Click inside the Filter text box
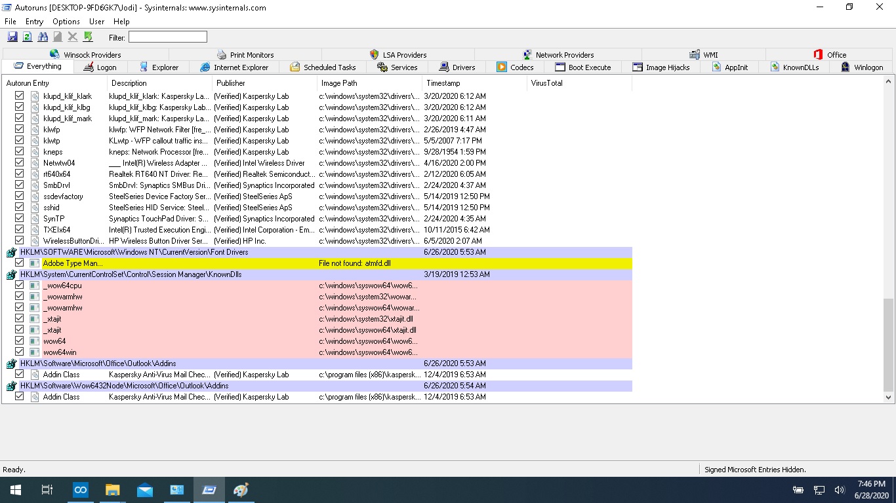The width and height of the screenshot is (896, 503). click(167, 37)
